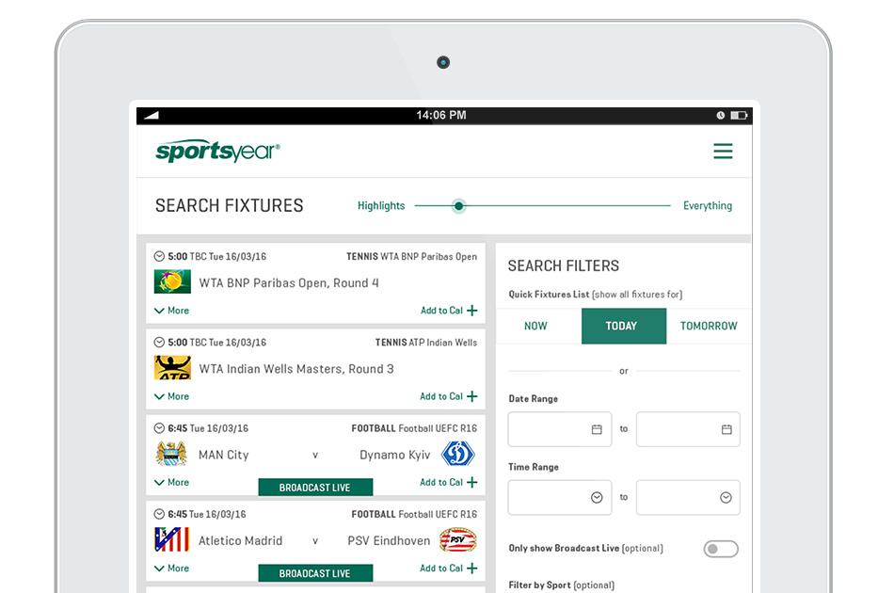This screenshot has height=593, width=894.
Task: Expand More for WTA BNP Paribas Open
Action: (171, 311)
